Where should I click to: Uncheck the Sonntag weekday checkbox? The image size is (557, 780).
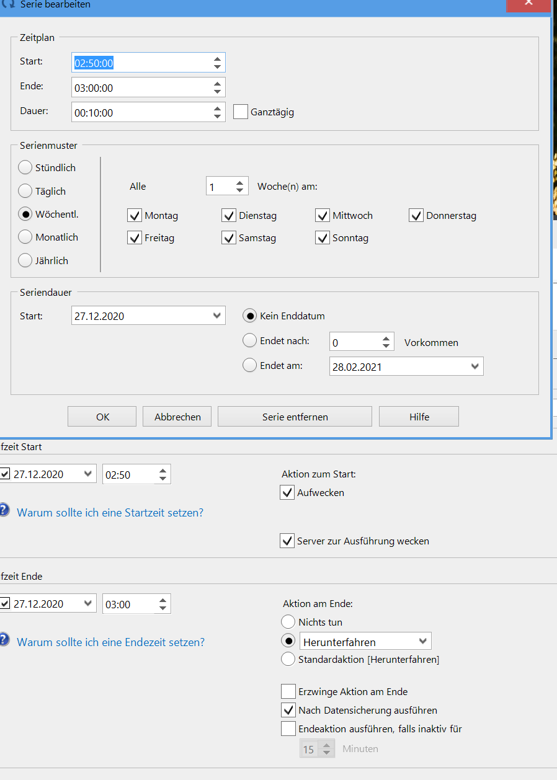coord(322,237)
